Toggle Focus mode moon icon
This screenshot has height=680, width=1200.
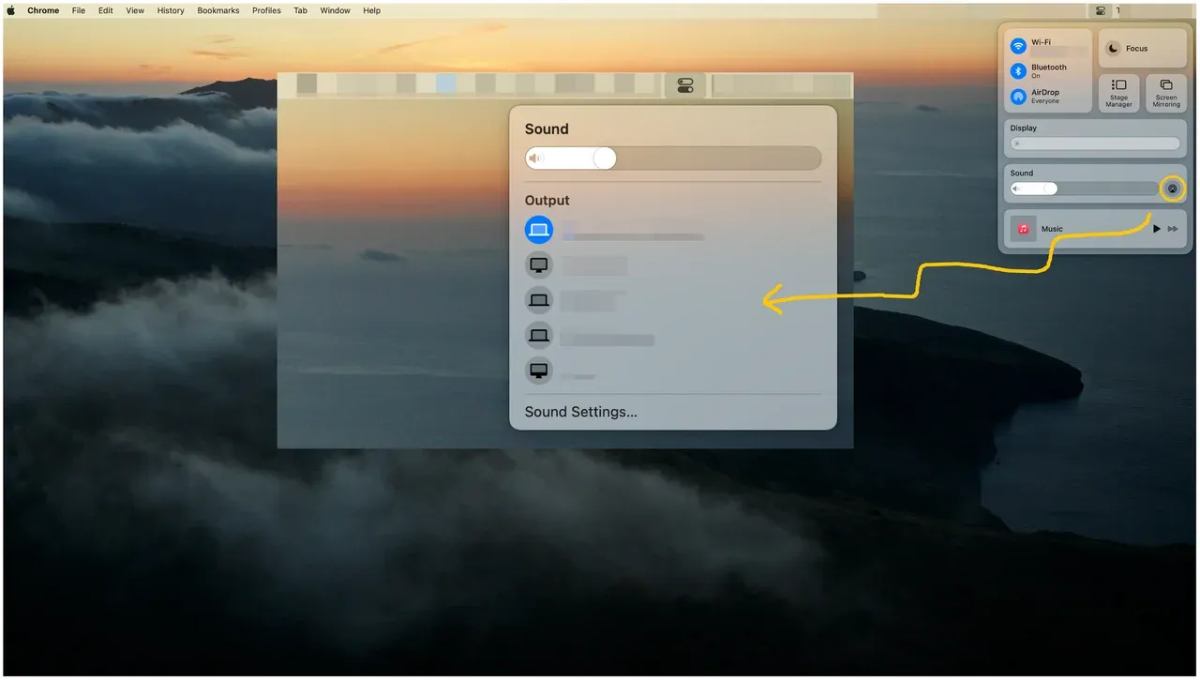click(1113, 49)
